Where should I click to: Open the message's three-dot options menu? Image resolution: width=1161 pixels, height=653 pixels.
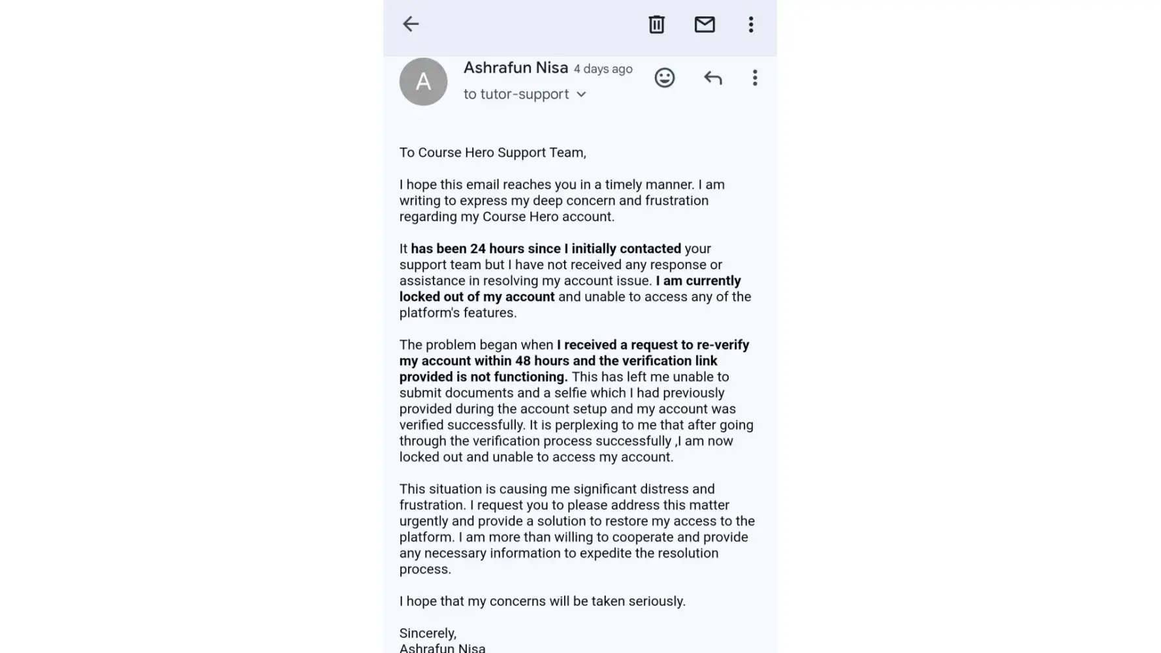[x=755, y=78]
